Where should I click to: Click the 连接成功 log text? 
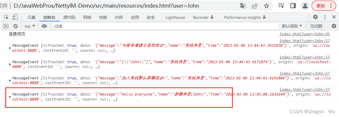pyautogui.click(x=17, y=34)
